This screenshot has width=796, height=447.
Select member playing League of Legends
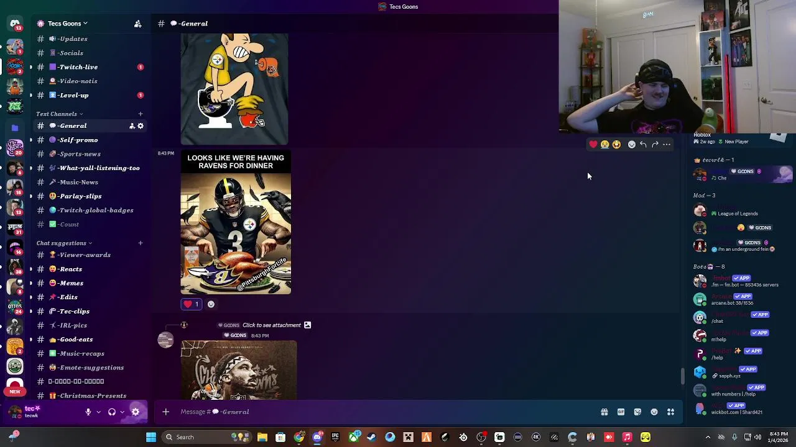pos(740,210)
